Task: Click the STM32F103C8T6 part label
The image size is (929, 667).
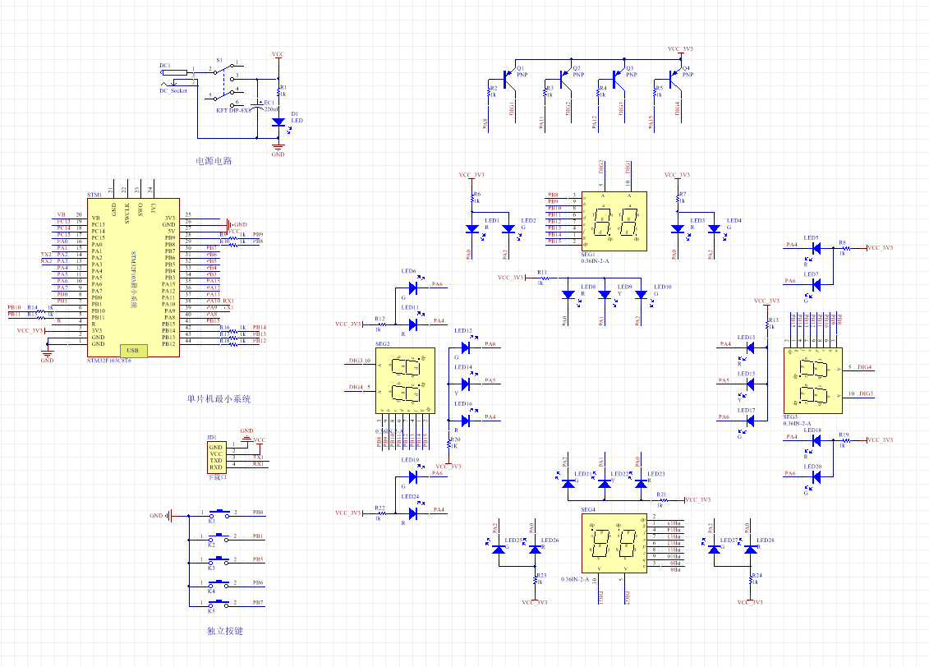Action: [109, 360]
